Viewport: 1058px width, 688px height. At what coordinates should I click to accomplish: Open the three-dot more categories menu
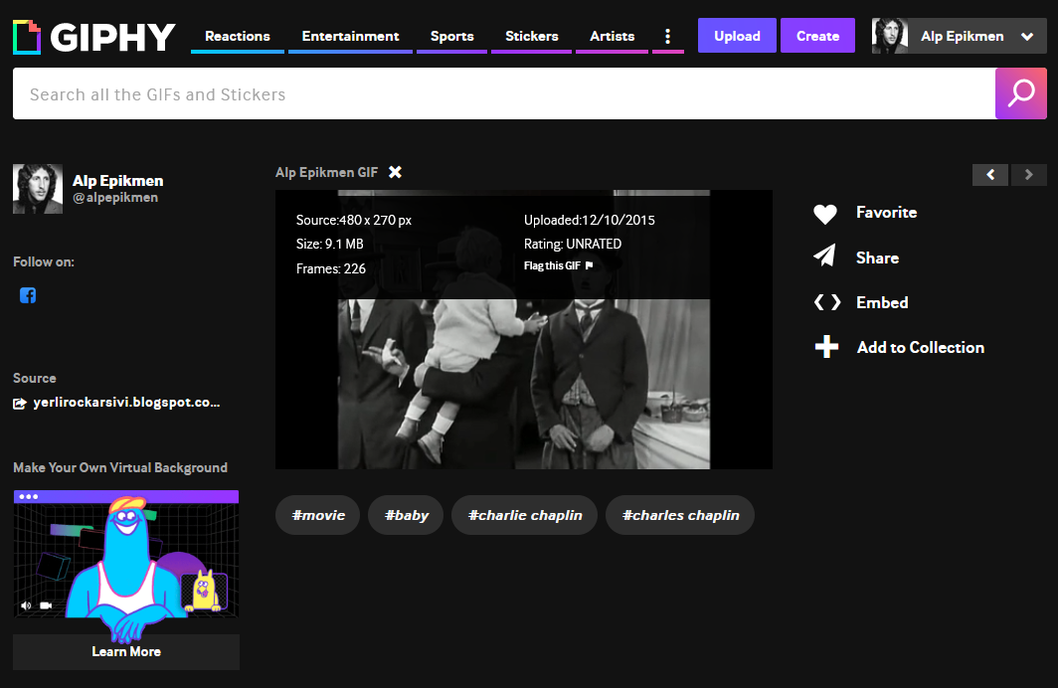[668, 37]
